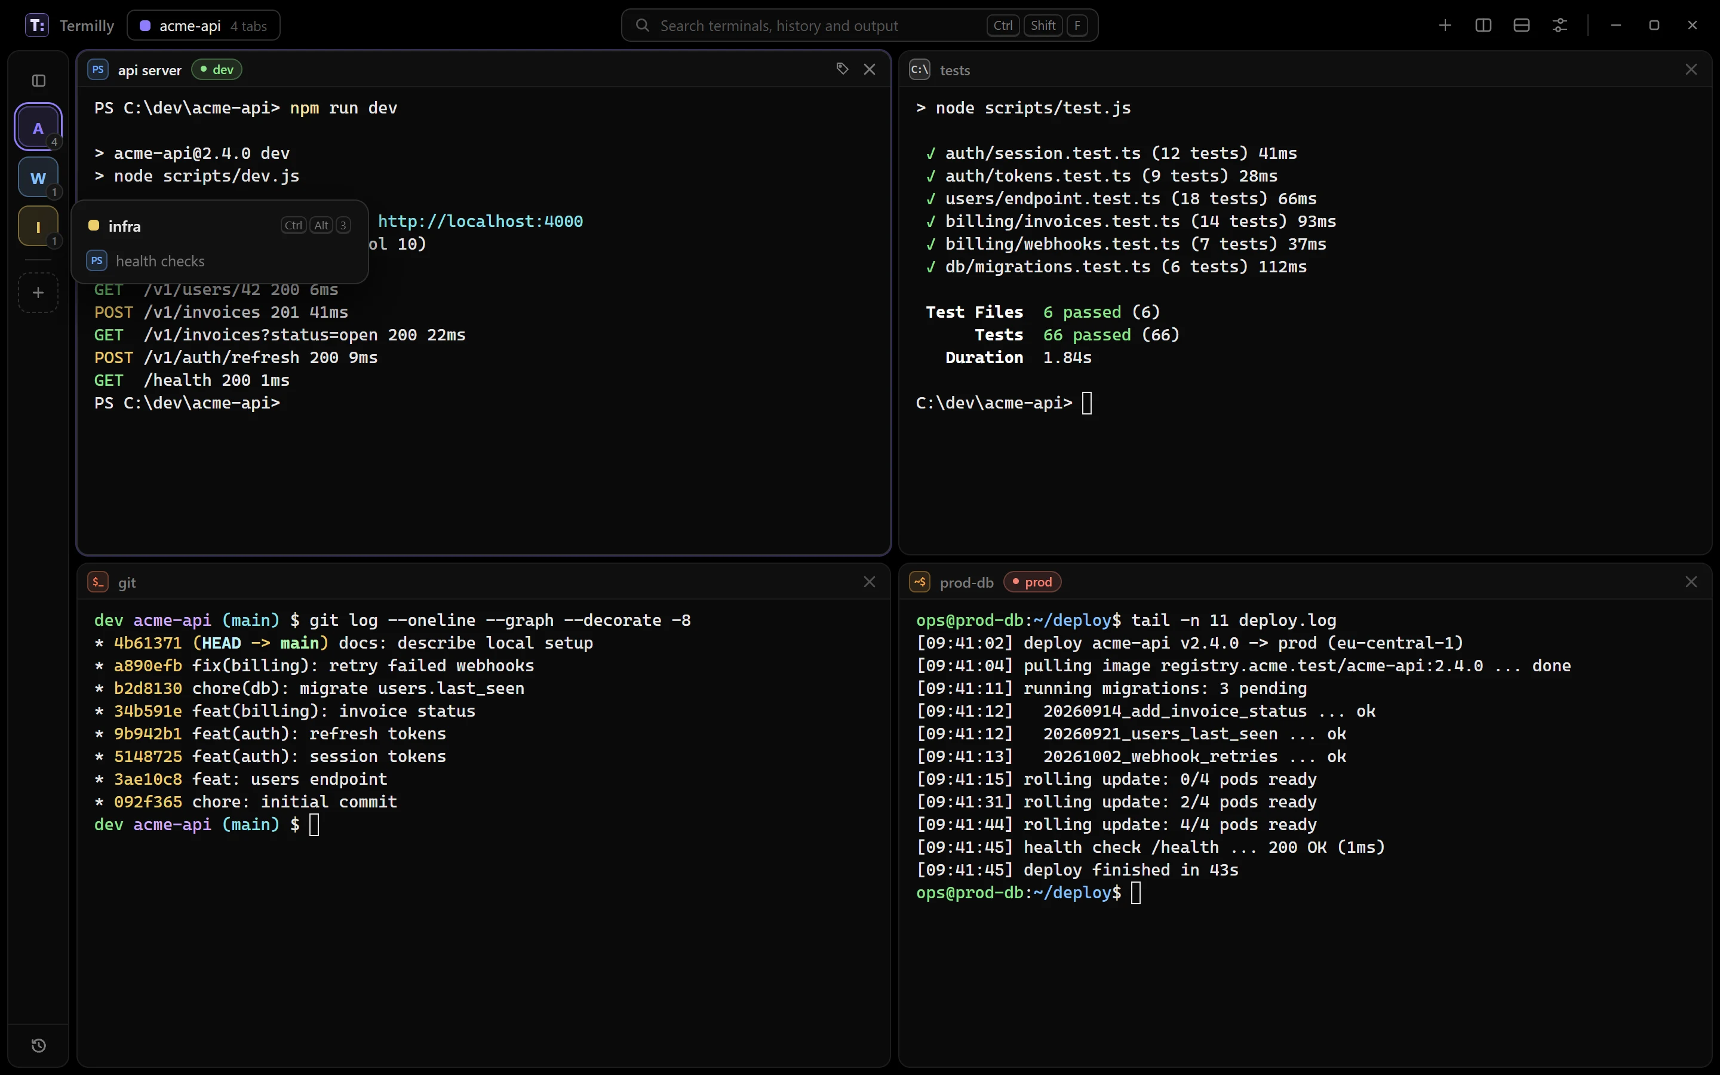
Task: Open the acme-api workspace switcher
Action: click(203, 26)
